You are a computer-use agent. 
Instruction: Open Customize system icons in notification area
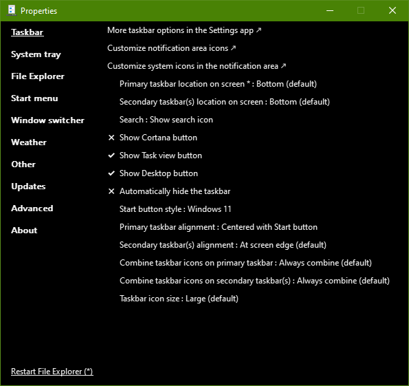(x=197, y=66)
